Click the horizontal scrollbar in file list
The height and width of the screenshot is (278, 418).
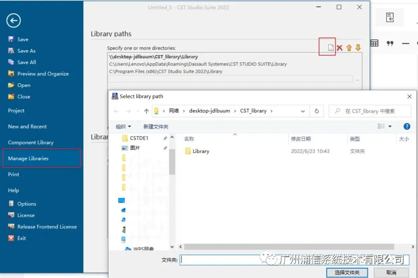coord(289,247)
